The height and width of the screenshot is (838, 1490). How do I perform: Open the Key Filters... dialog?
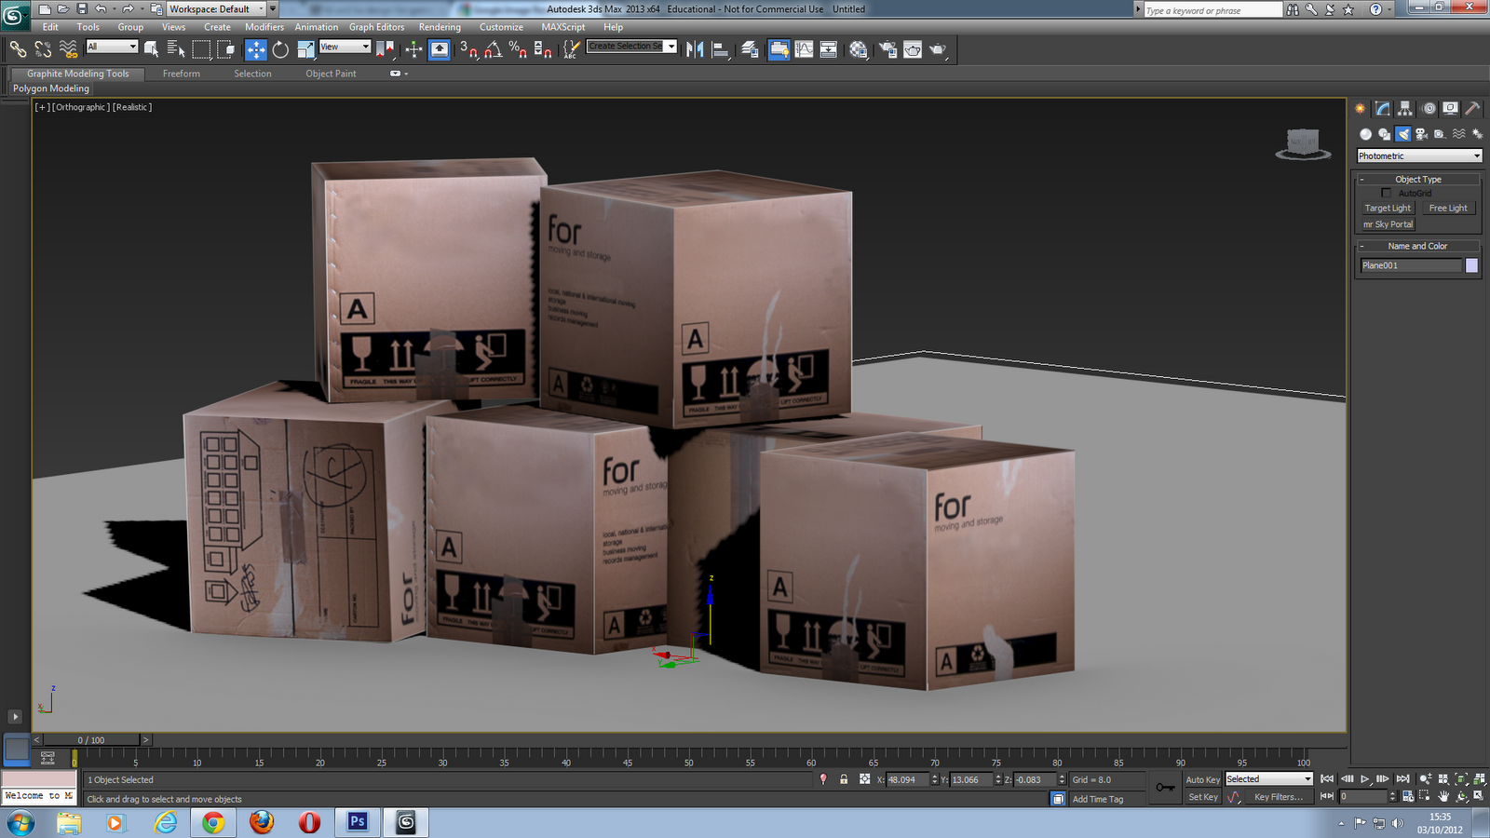[x=1278, y=797]
